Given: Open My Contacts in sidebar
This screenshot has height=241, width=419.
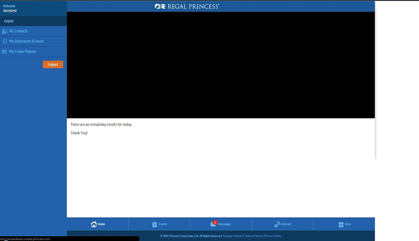Looking at the screenshot, I should pyautogui.click(x=34, y=31).
